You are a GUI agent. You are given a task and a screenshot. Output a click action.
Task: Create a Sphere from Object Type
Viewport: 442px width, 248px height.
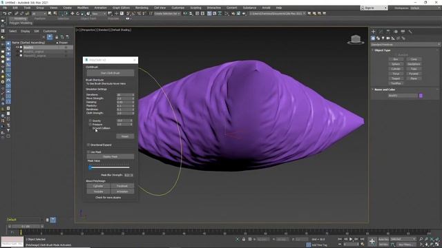coord(396,64)
